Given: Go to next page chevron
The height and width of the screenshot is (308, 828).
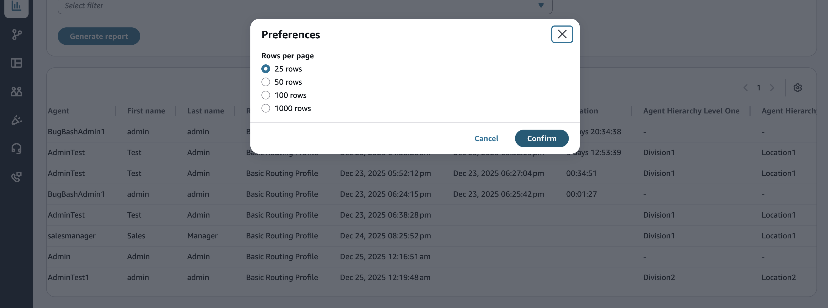Looking at the screenshot, I should tap(772, 88).
